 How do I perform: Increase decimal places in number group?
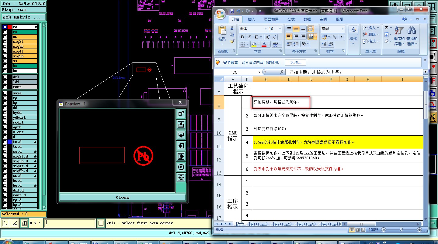point(324,44)
